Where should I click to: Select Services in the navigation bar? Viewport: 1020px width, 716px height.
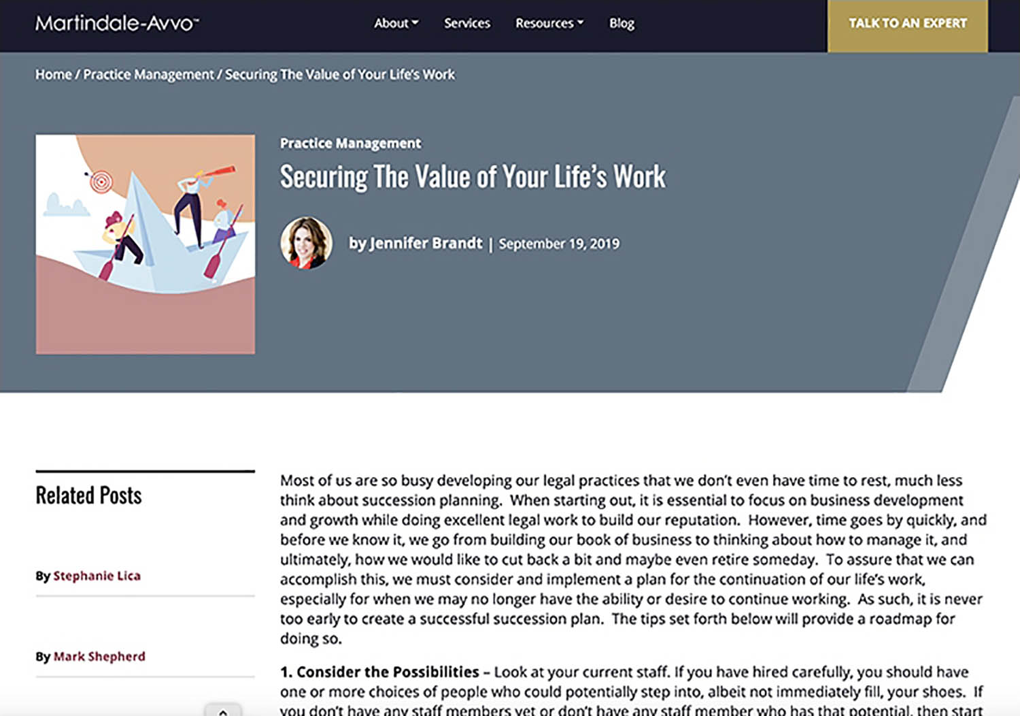pos(467,23)
